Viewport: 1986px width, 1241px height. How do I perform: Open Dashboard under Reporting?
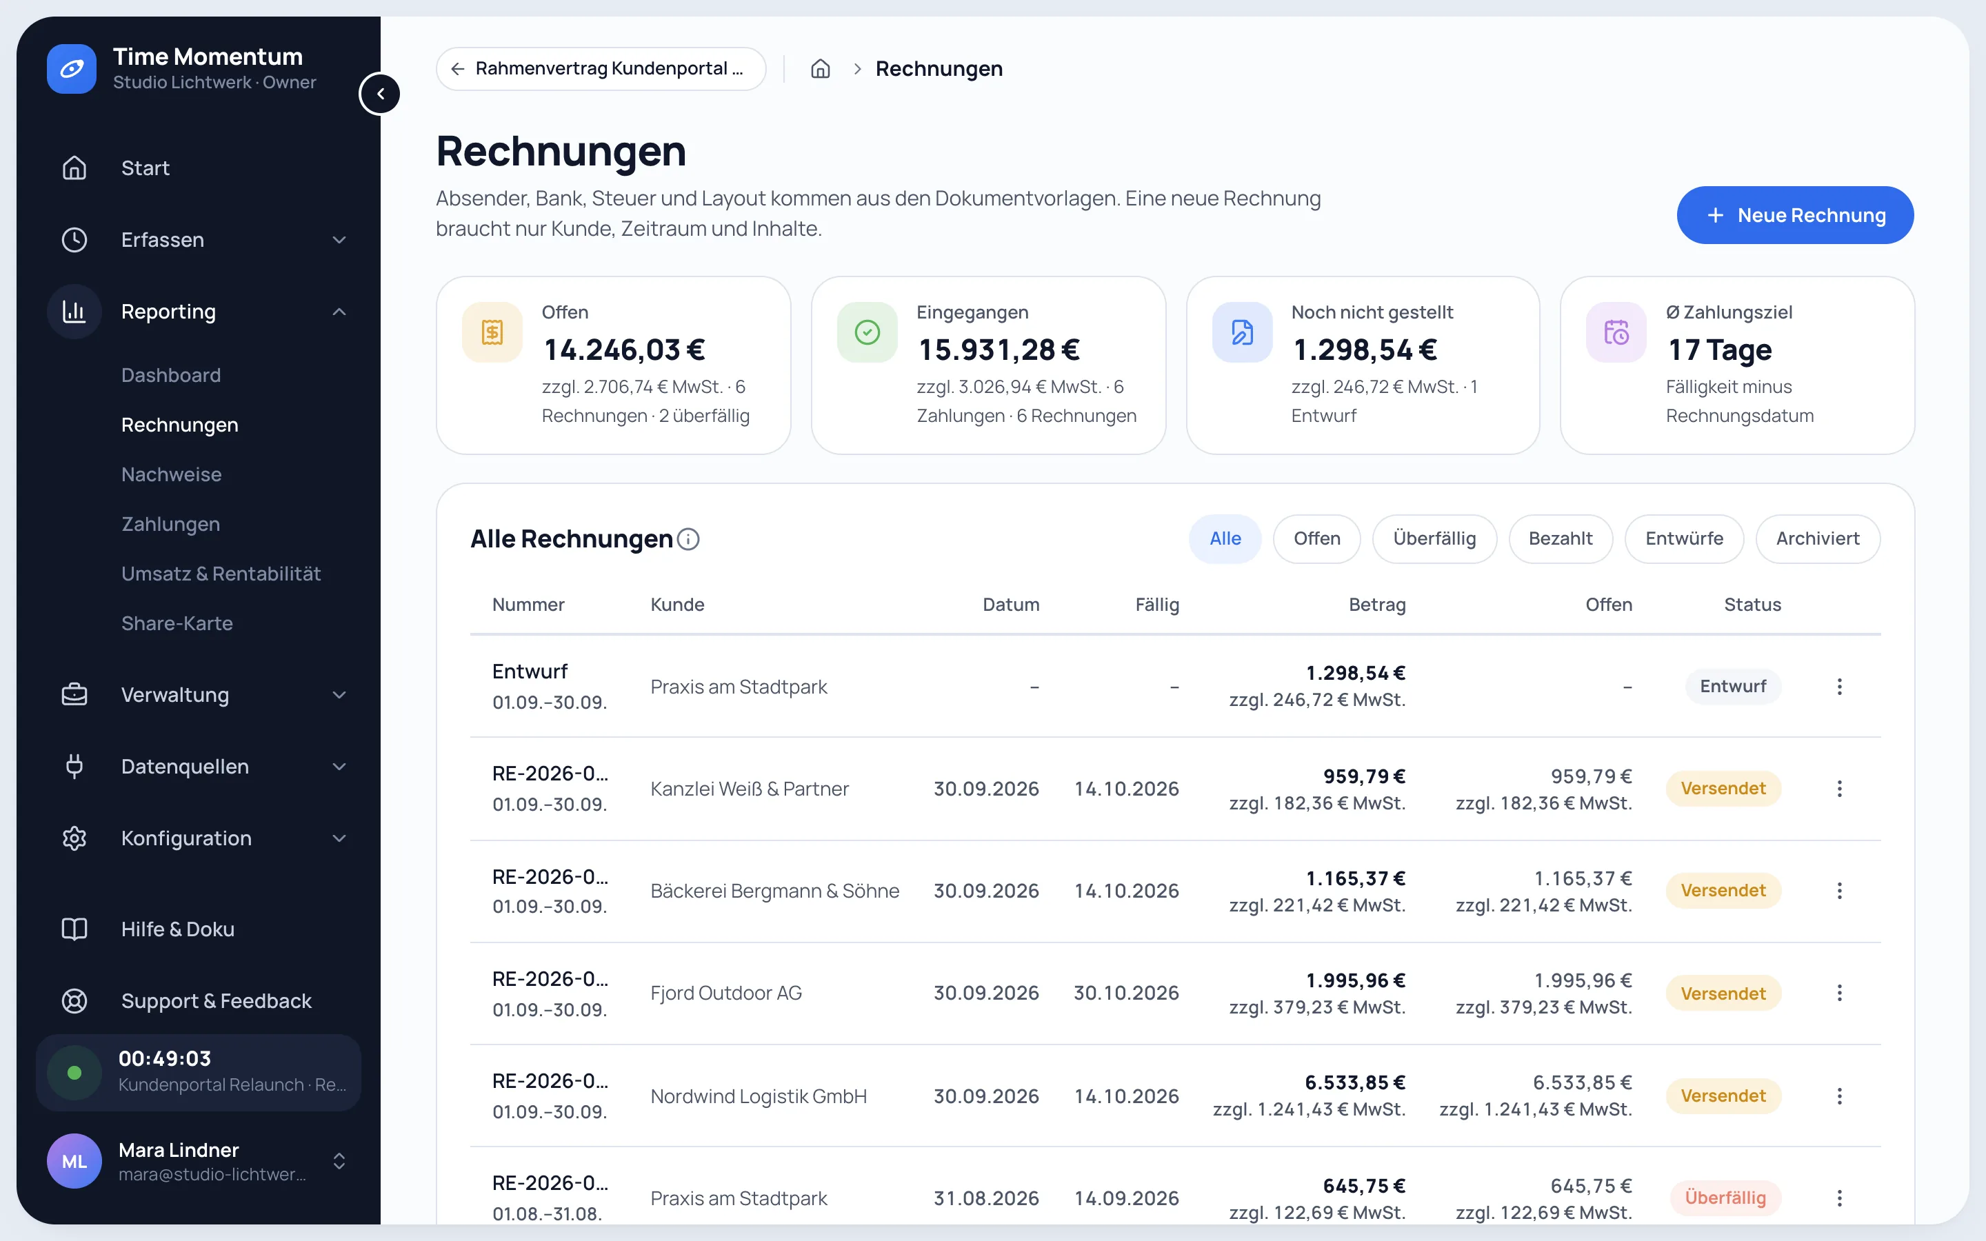point(171,375)
